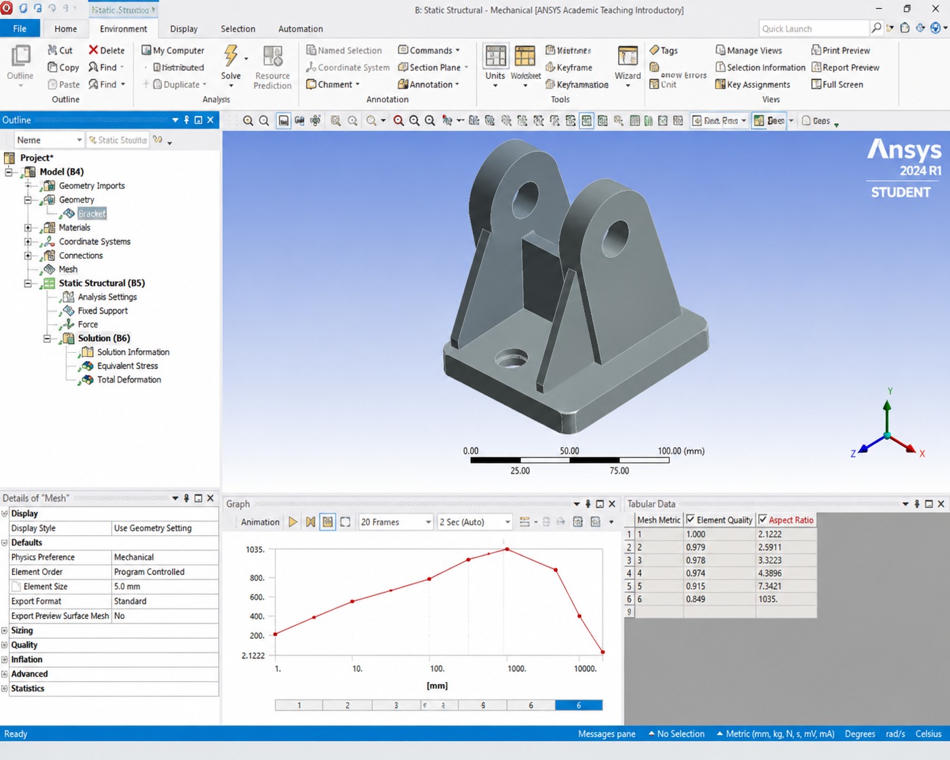Expand the Materials tree node
This screenshot has width=950, height=760.
pos(28,228)
